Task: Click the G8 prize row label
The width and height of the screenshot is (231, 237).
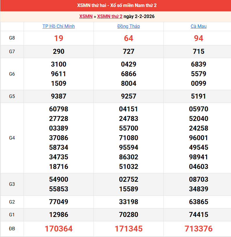Action: click(x=12, y=38)
